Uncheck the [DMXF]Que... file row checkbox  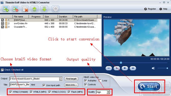click(x=2, y=20)
